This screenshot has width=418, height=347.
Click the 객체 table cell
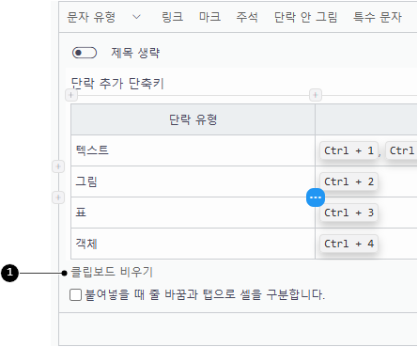tap(193, 244)
